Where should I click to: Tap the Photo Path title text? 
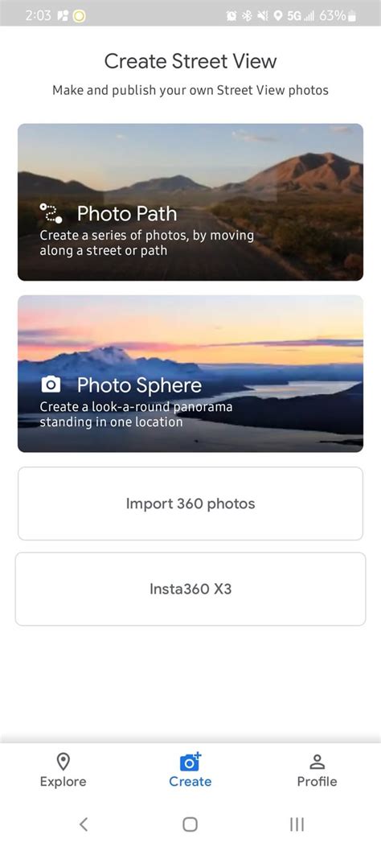pyautogui.click(x=127, y=213)
